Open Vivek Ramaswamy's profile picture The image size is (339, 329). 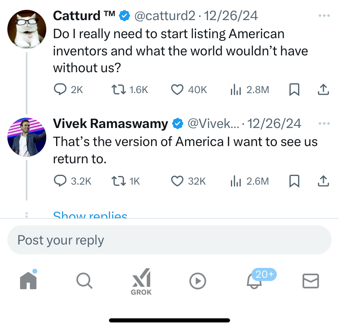(x=27, y=137)
